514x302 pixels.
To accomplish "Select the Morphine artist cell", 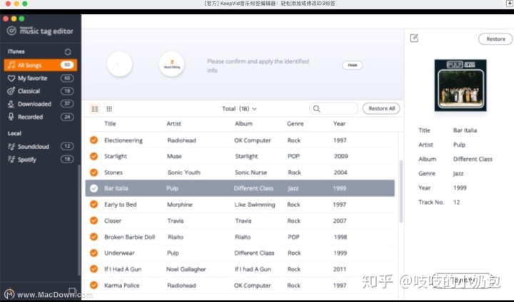I will tap(180, 204).
